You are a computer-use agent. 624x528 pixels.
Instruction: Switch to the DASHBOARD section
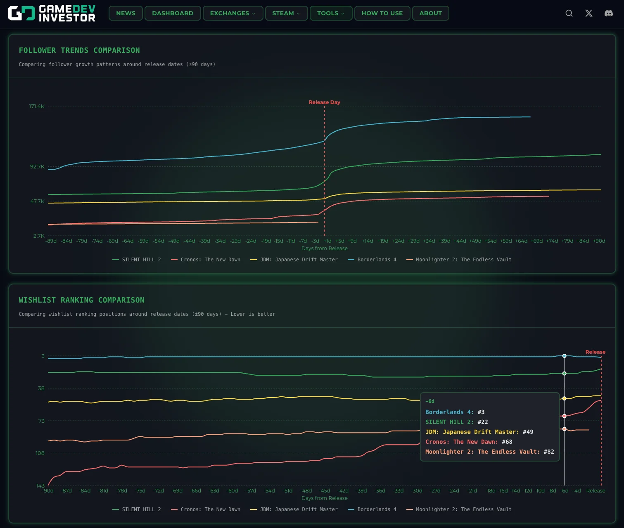(x=173, y=13)
